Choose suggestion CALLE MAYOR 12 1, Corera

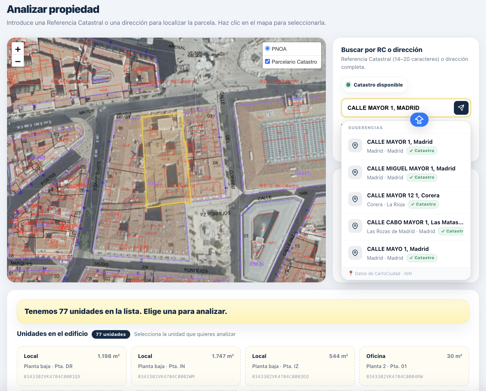coord(406,200)
